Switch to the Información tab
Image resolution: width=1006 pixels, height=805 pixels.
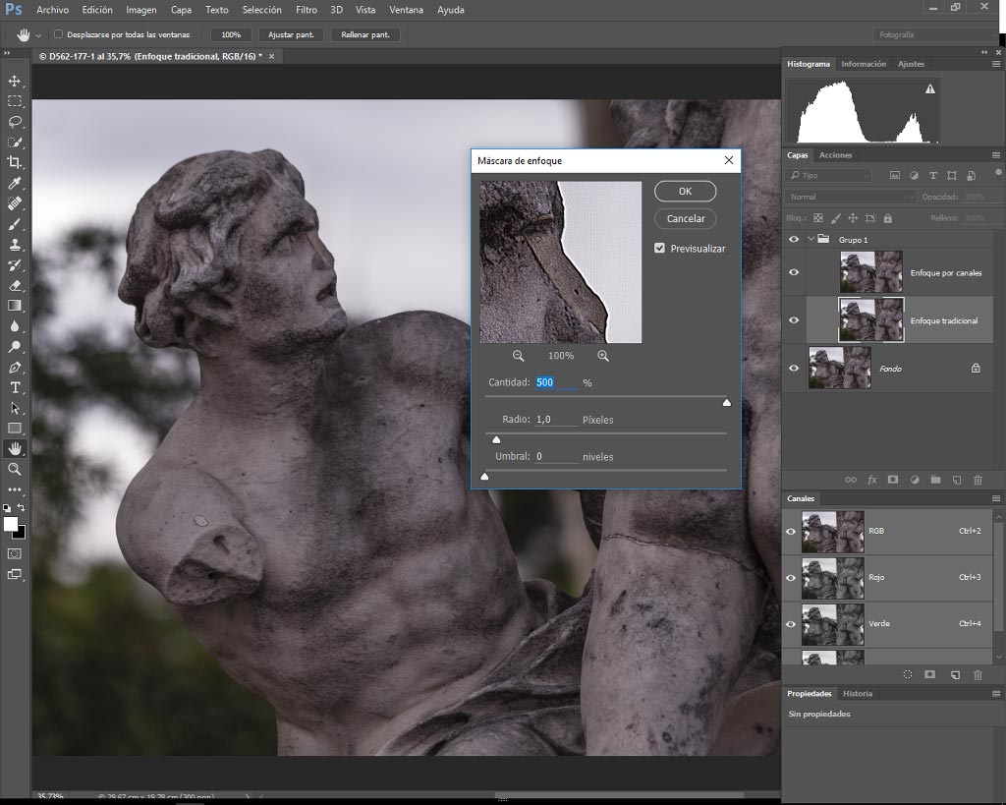tap(864, 64)
